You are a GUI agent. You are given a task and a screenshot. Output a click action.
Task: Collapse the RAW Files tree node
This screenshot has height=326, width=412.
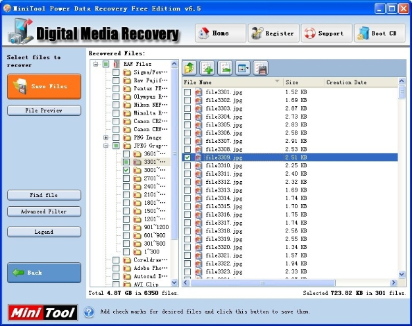point(96,64)
